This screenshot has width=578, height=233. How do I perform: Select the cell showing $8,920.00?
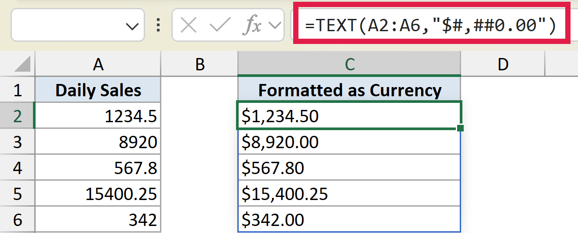coord(349,142)
